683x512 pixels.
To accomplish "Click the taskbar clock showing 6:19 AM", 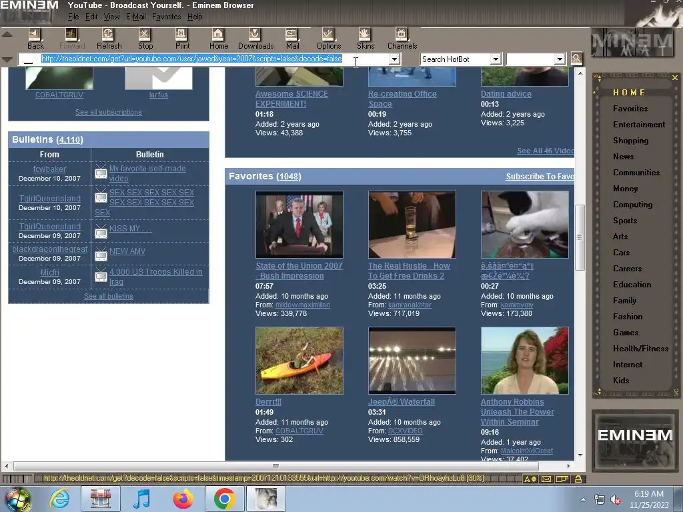I will (x=649, y=499).
